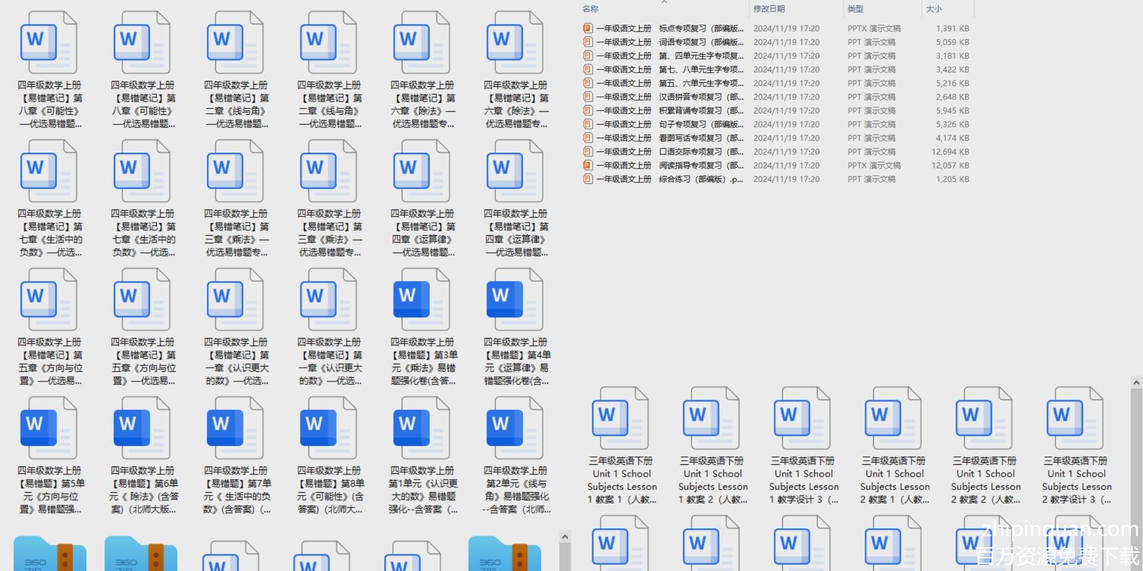
Task: Click the 大小 column header to sort
Action: [x=934, y=9]
